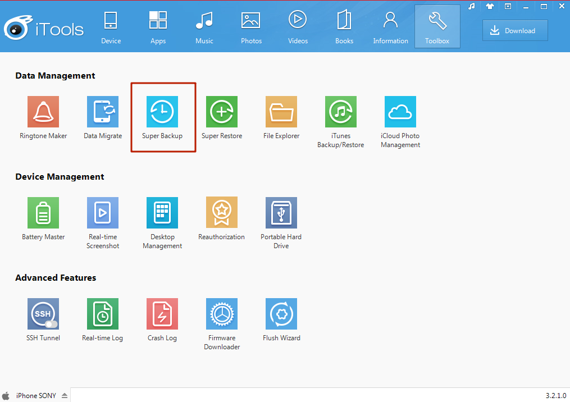Open the SSH Tunnel feature
This screenshot has width=570, height=402.
coord(43,314)
